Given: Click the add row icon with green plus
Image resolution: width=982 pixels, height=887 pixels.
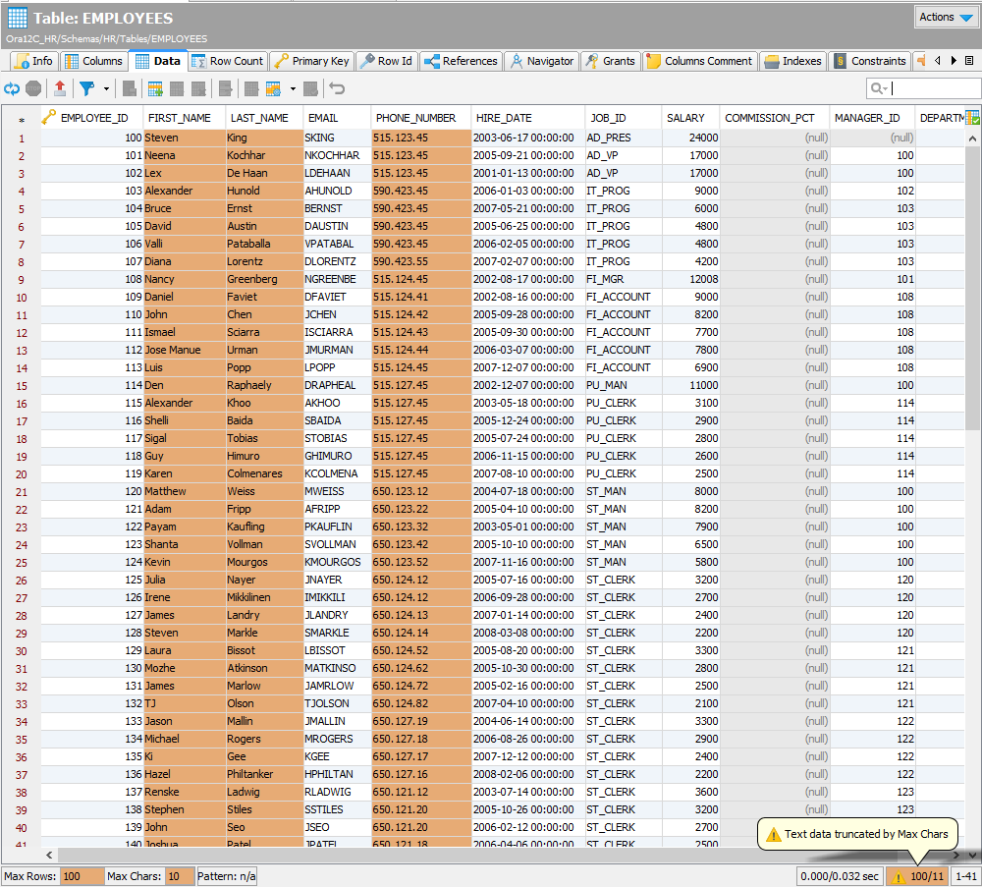Looking at the screenshot, I should pyautogui.click(x=155, y=89).
